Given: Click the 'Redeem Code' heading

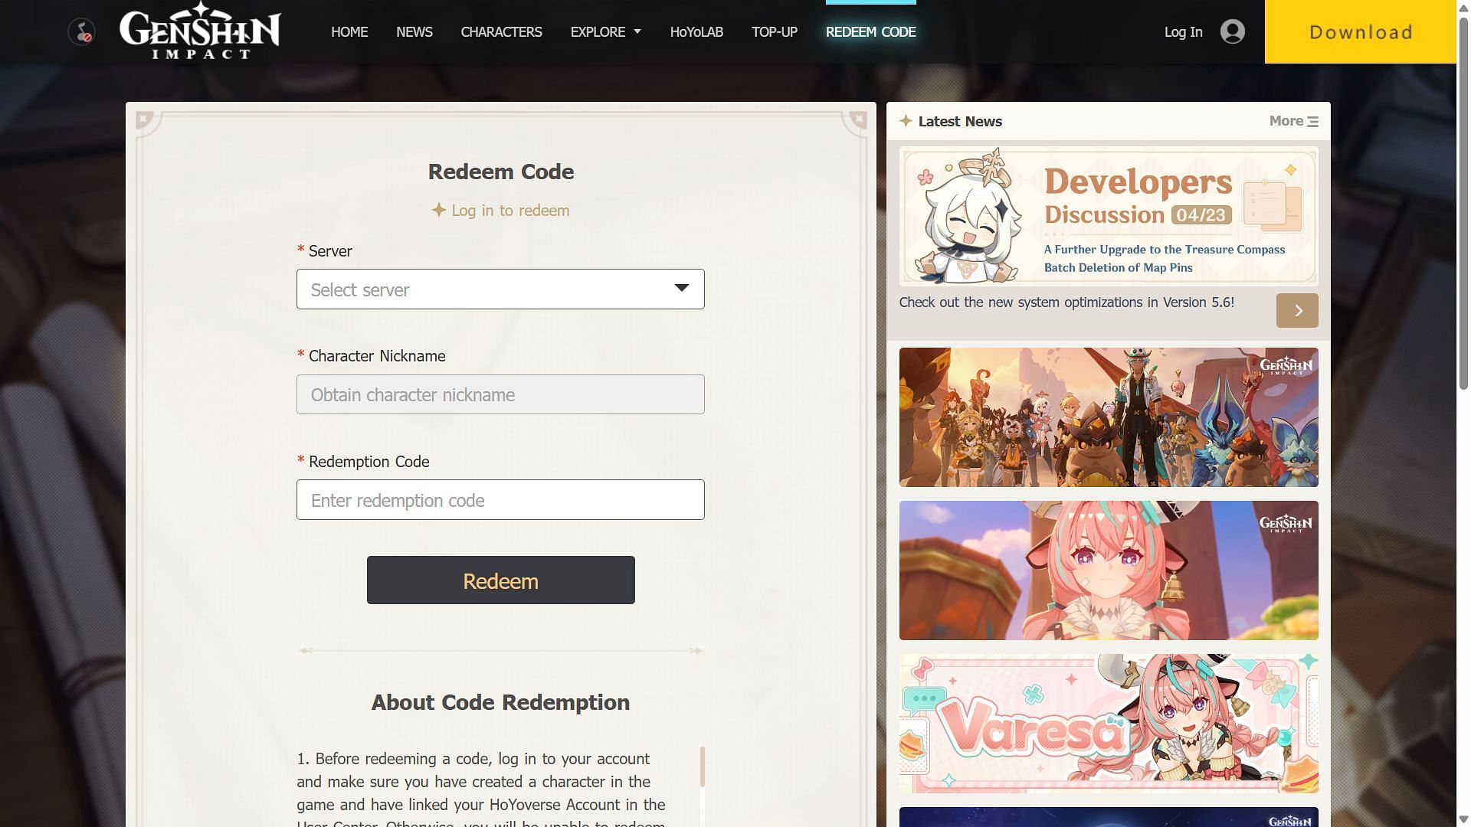Looking at the screenshot, I should [500, 172].
